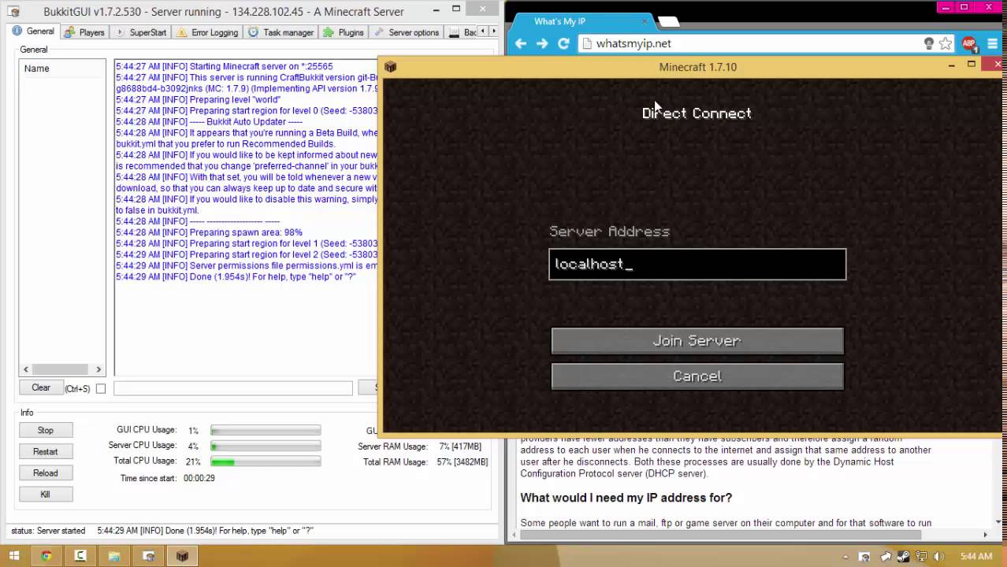The image size is (1007, 567).
Task: Click the Minecraft window block icon
Action: click(390, 67)
